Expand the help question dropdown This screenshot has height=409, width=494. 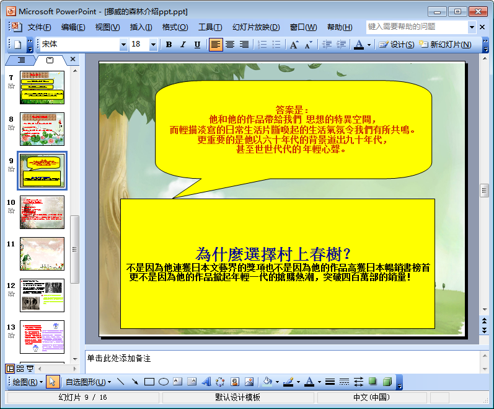tap(472, 27)
